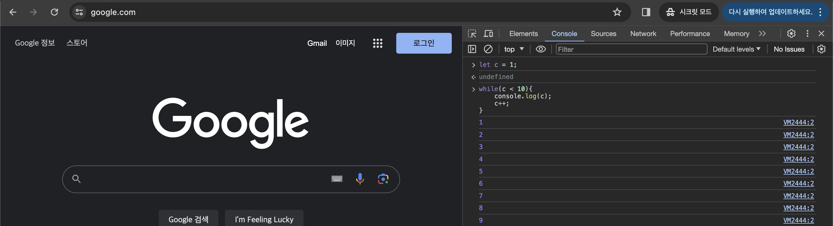Search by image with the Lens camera icon

pyautogui.click(x=383, y=179)
